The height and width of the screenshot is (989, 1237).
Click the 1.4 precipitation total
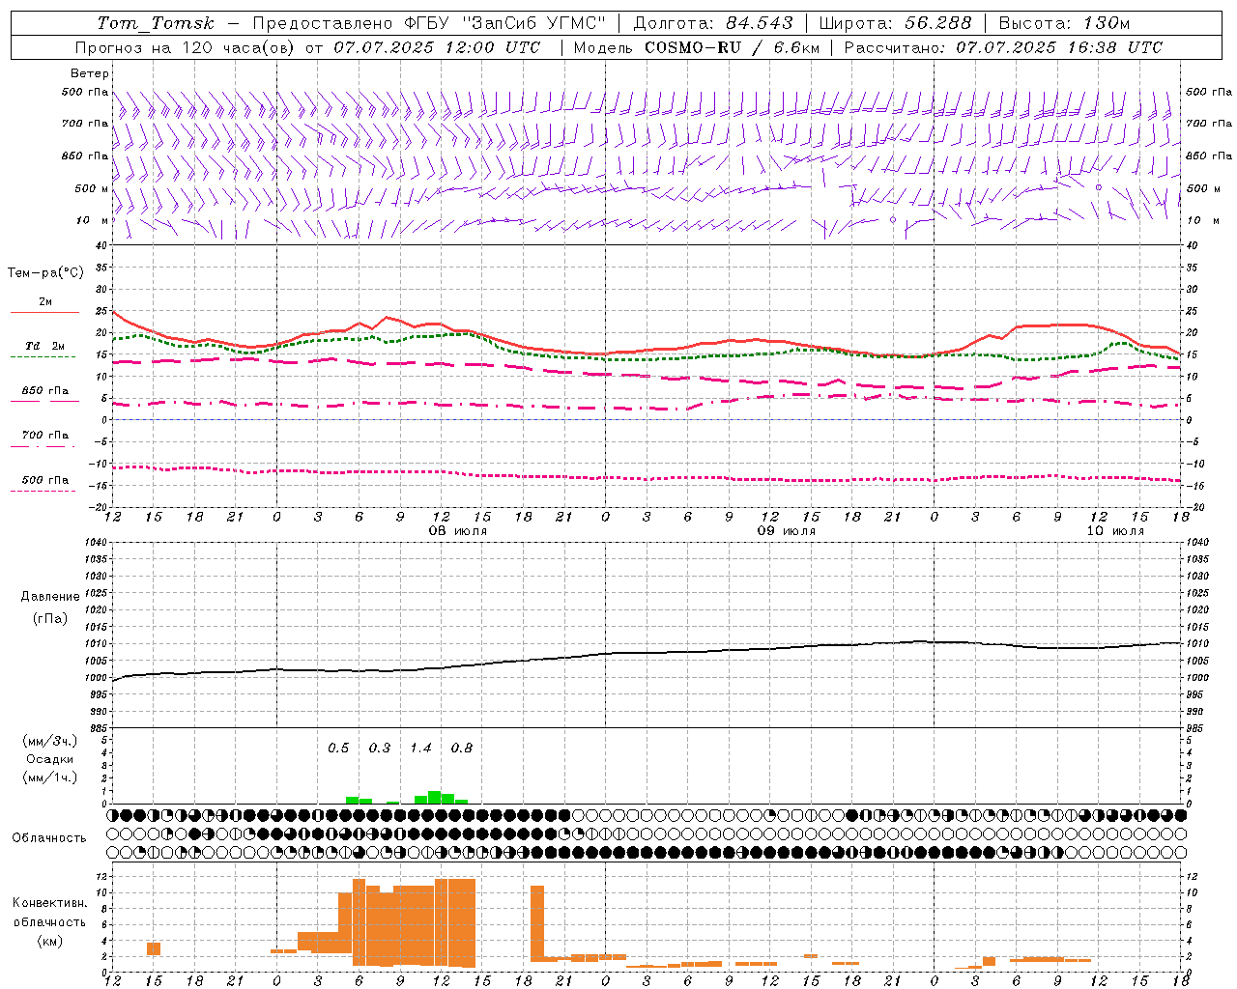click(420, 748)
